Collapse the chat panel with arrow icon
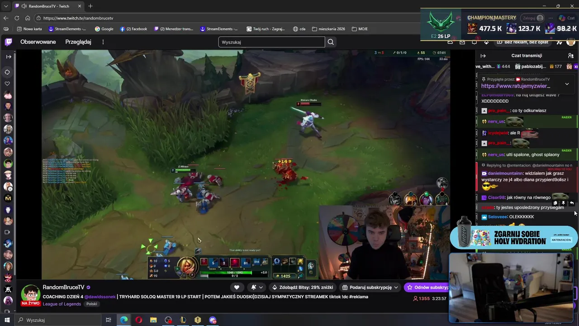 483,56
